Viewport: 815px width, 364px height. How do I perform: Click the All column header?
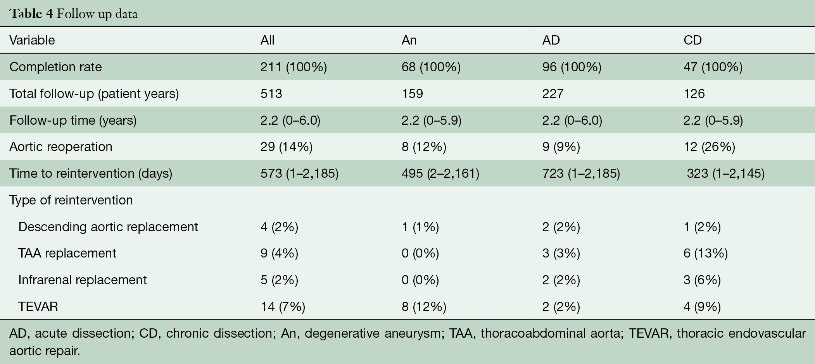pos(268,40)
